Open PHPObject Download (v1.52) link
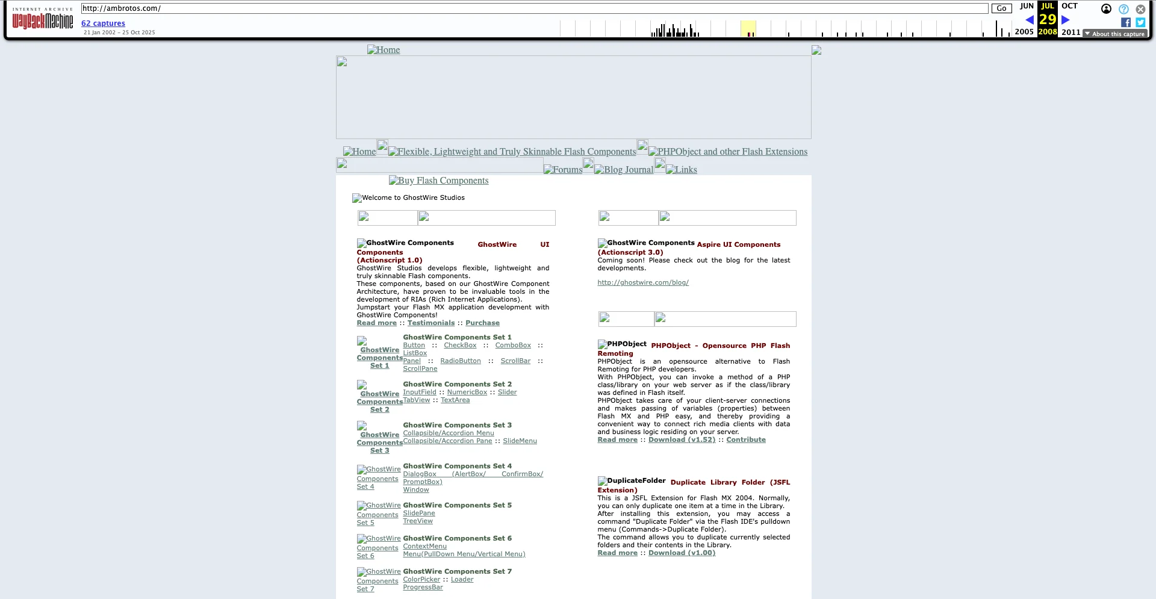 pyautogui.click(x=682, y=439)
